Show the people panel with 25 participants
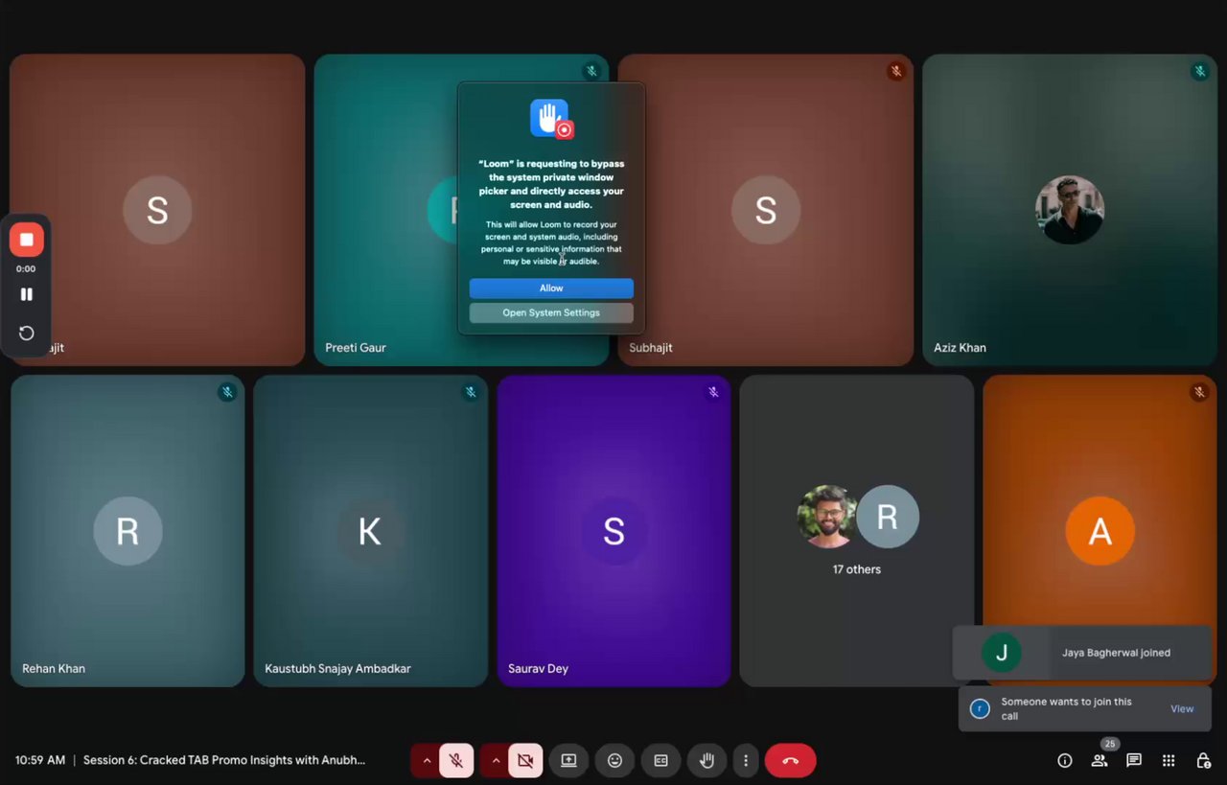1227x785 pixels. (x=1100, y=760)
